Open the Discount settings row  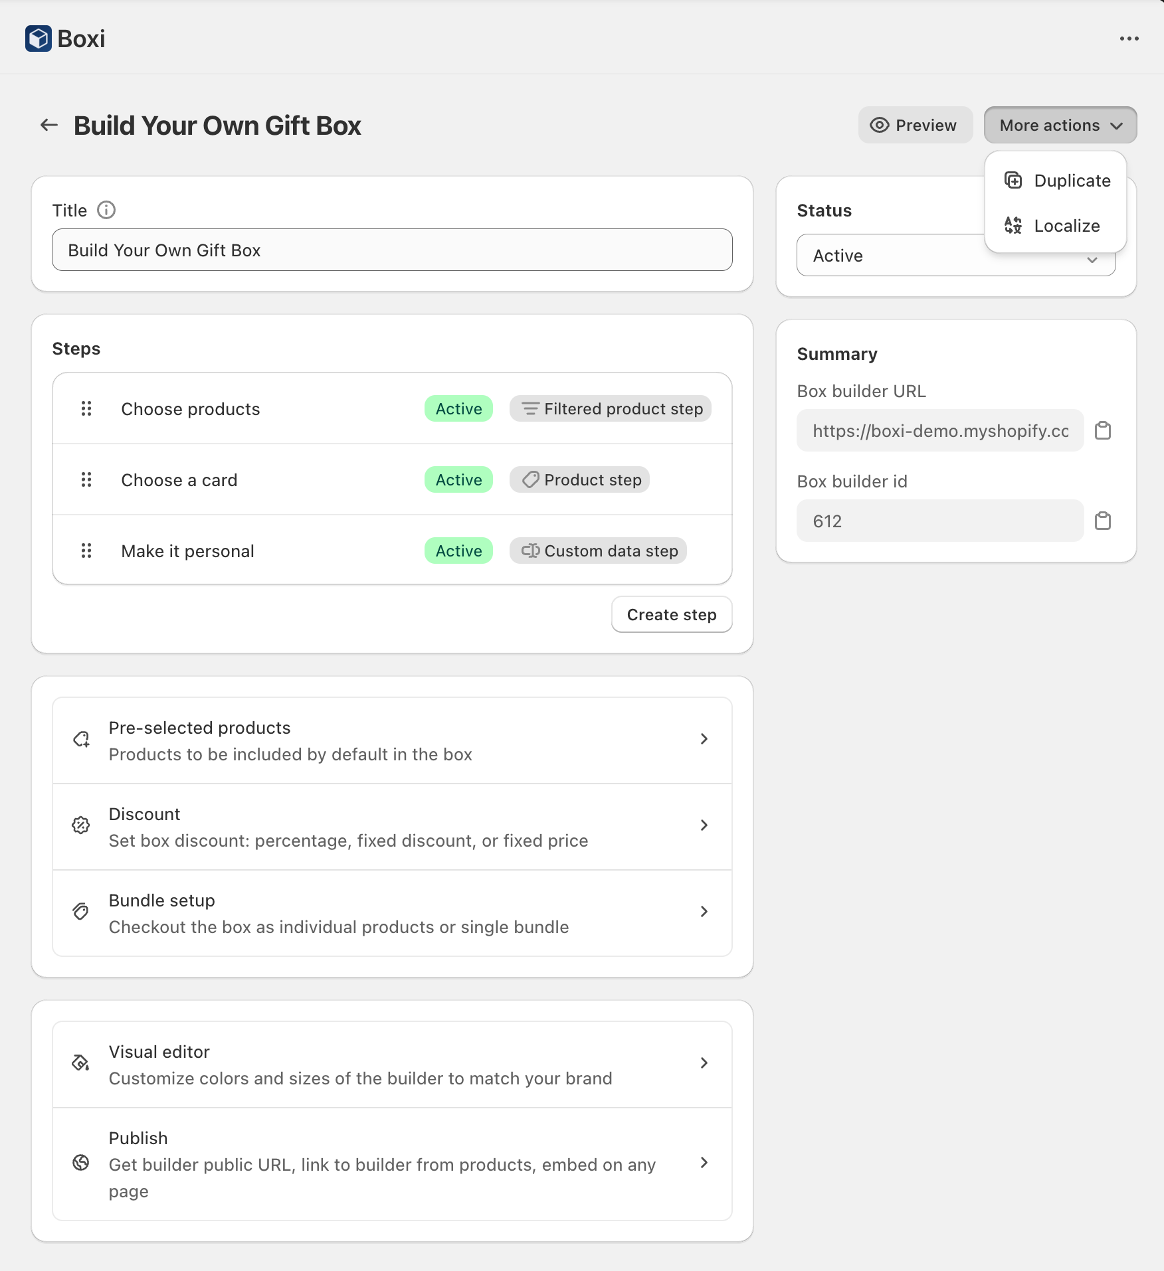click(392, 827)
